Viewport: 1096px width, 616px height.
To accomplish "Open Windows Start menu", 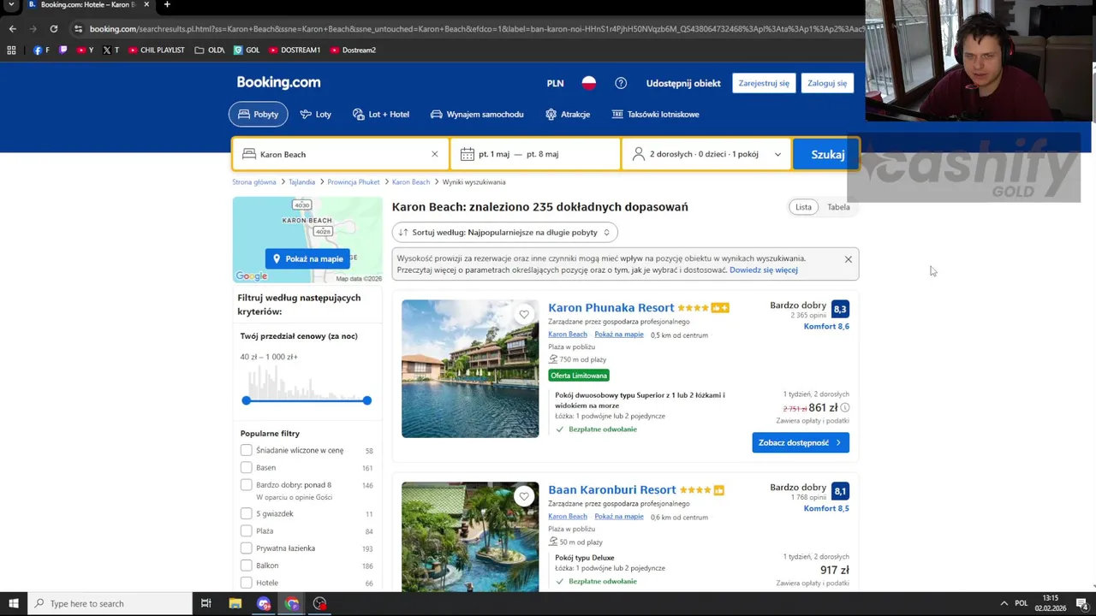I will pos(13,603).
